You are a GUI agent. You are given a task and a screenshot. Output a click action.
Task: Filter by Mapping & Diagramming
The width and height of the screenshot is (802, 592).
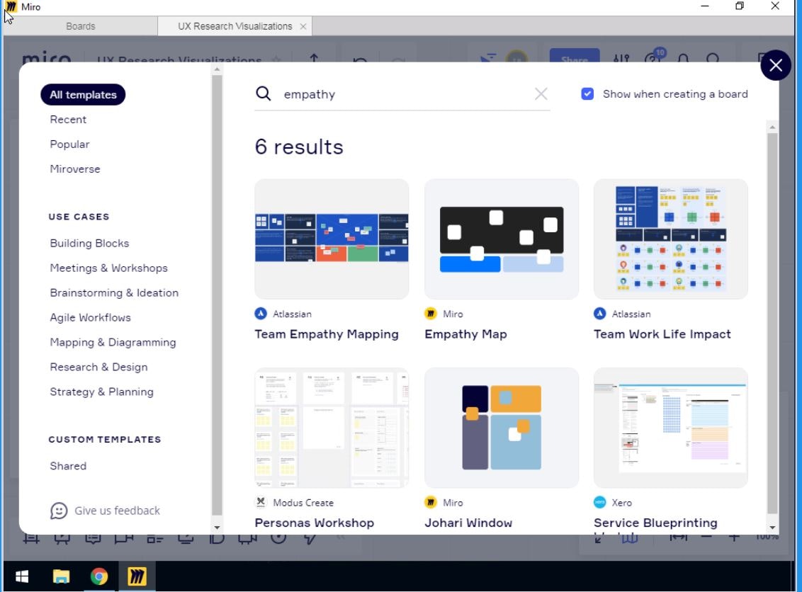pos(113,343)
